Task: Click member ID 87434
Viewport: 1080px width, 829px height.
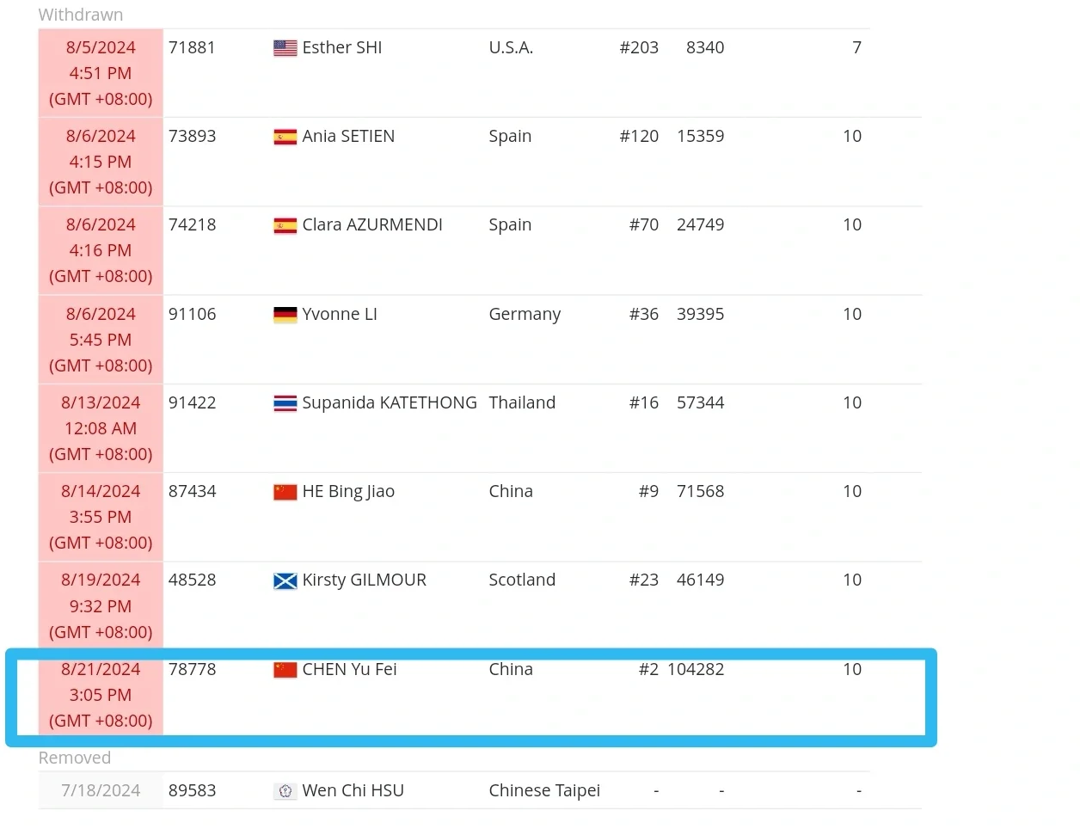Action: pyautogui.click(x=193, y=491)
